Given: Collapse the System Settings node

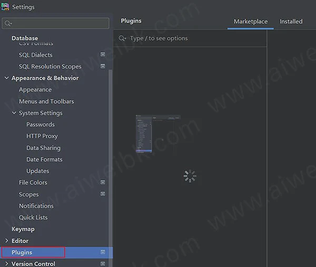Looking at the screenshot, I should coord(14,113).
